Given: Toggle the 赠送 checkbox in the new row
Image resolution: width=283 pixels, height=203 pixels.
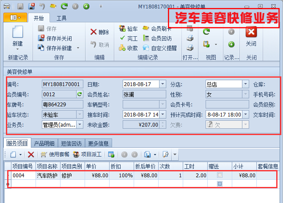Looking at the screenshot, I should point(220,184).
